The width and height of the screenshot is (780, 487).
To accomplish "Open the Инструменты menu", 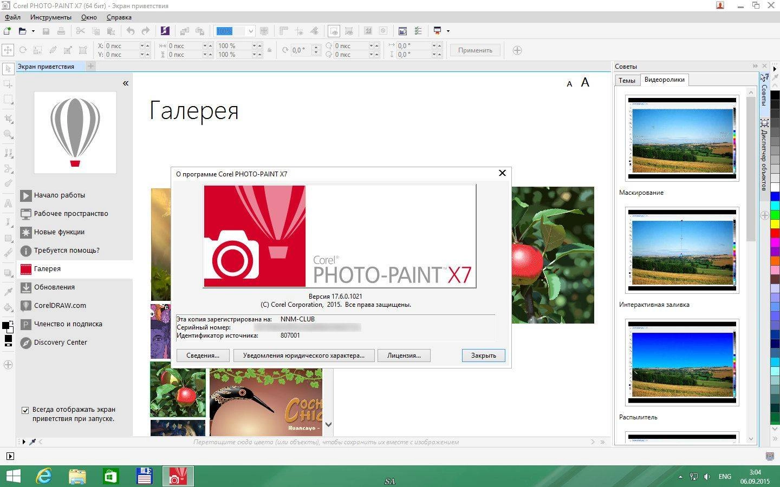I will (51, 17).
